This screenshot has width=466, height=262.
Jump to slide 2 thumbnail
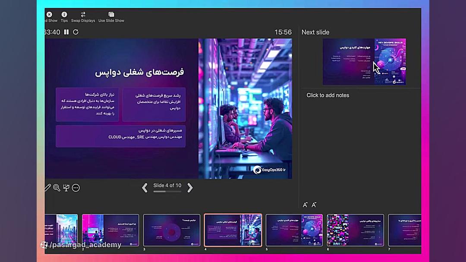pos(110,230)
